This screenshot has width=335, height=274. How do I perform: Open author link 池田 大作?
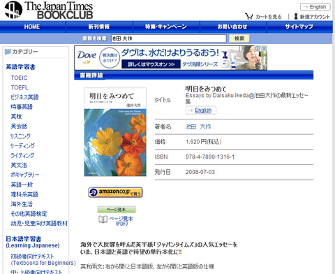[198, 127]
